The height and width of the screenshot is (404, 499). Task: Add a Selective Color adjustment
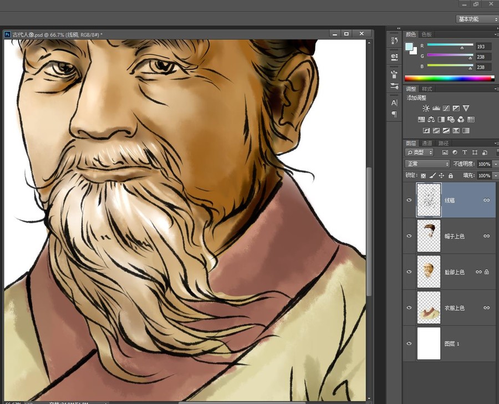pyautogui.click(x=456, y=130)
